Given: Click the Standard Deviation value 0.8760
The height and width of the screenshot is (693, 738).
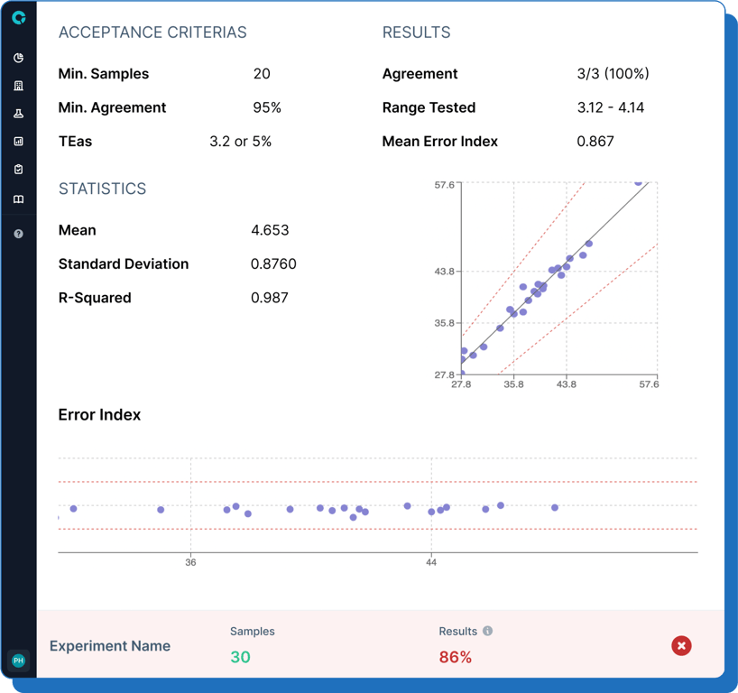Looking at the screenshot, I should [x=273, y=264].
